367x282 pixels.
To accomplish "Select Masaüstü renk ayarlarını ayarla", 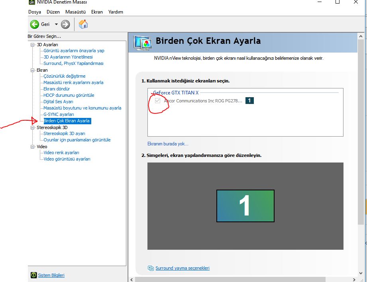I will pyautogui.click(x=73, y=82).
